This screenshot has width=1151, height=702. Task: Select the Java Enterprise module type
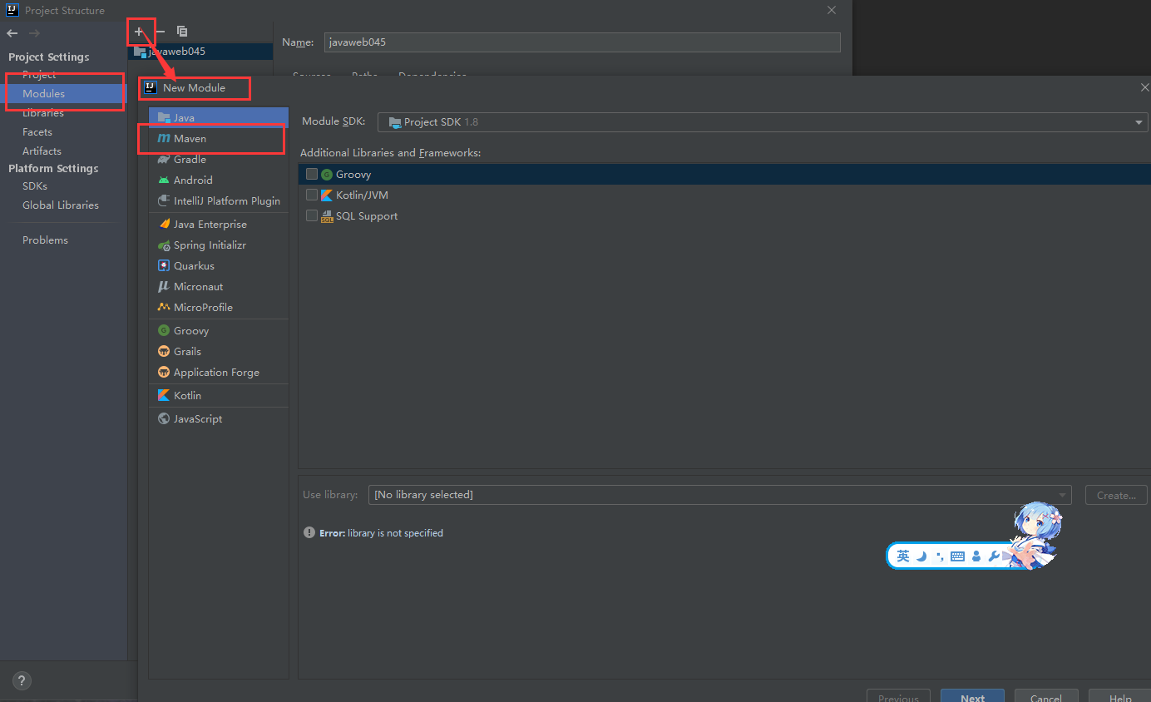click(219, 224)
